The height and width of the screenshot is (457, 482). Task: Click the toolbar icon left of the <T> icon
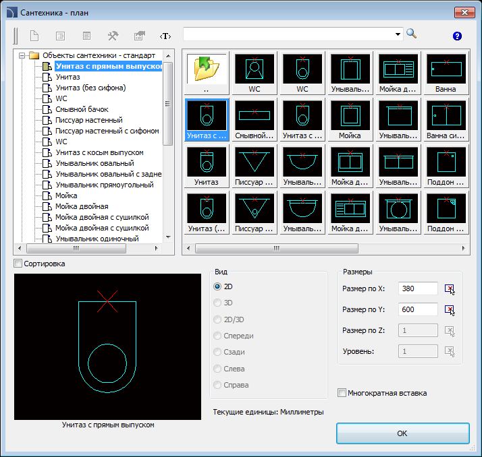point(139,36)
